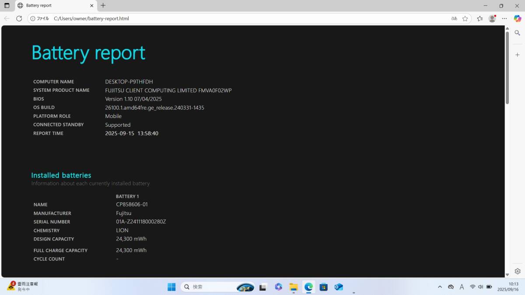Open a new tab with the plus button
This screenshot has height=295, width=525.
tap(102, 6)
